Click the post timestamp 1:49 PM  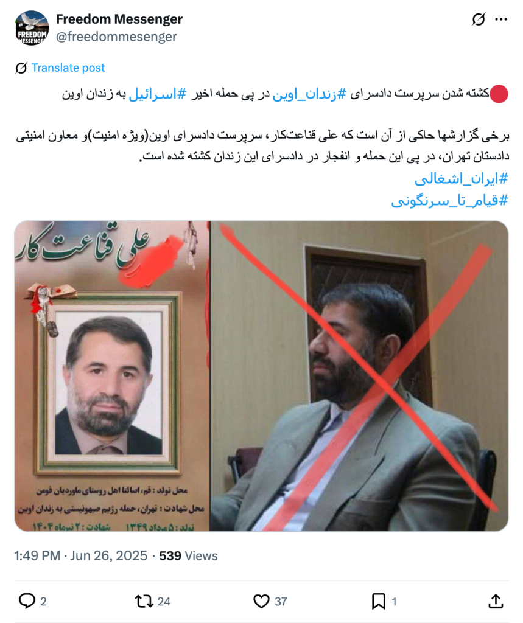37,555
